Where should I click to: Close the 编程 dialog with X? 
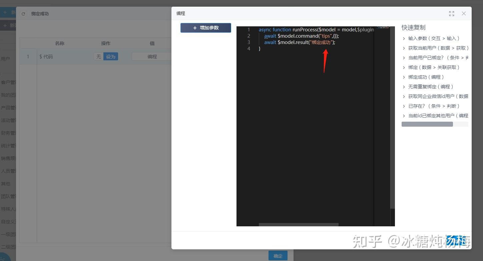pyautogui.click(x=464, y=14)
